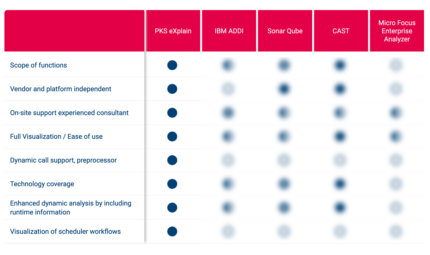Click CAST dot in Scope of functions row
The image size is (430, 255).
point(340,65)
